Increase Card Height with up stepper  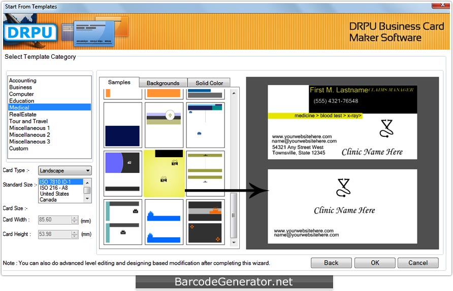coord(75,232)
